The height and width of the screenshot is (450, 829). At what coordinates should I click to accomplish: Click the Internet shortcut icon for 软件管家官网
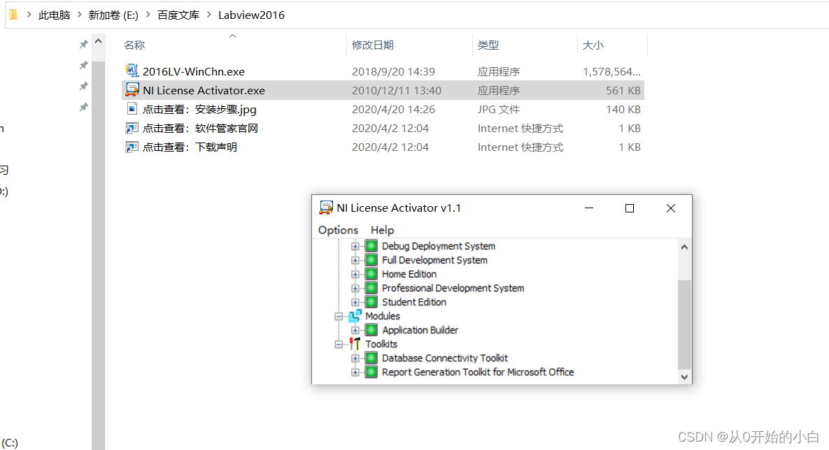pyautogui.click(x=131, y=128)
